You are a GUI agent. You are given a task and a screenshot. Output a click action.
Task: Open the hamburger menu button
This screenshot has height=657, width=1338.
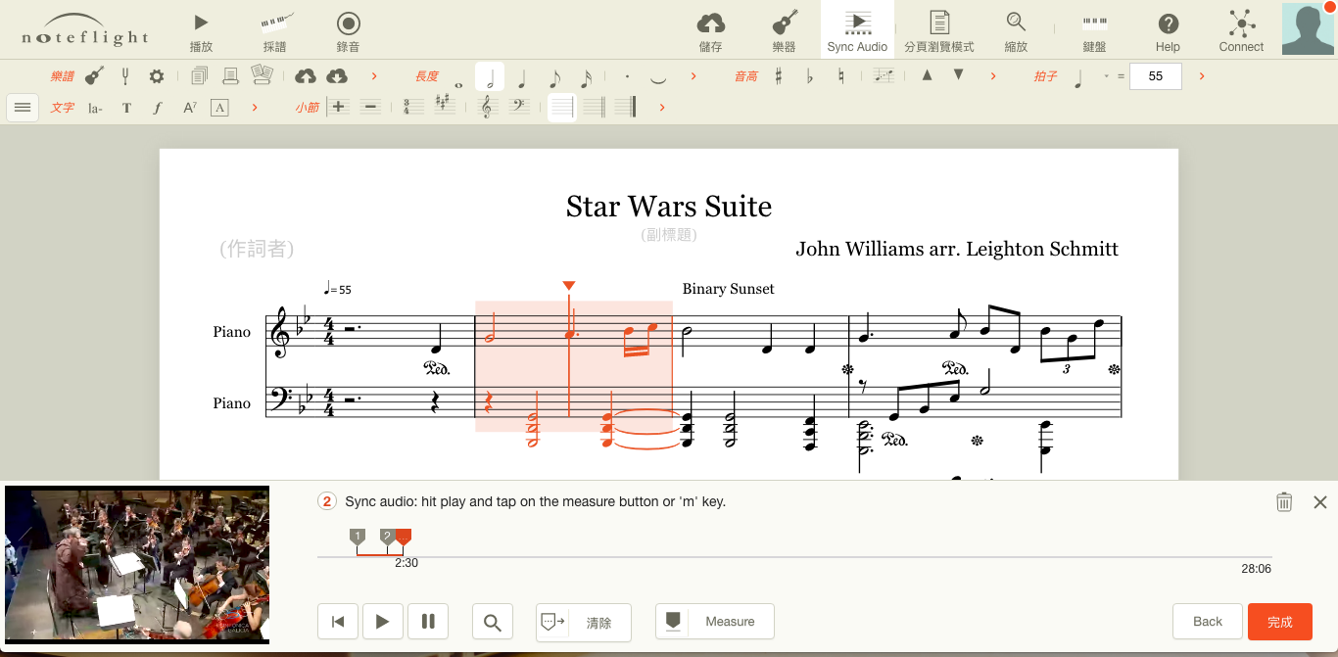coord(23,108)
